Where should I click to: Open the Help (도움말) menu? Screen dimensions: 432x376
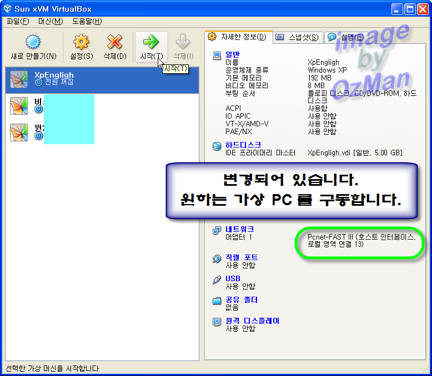(x=87, y=21)
